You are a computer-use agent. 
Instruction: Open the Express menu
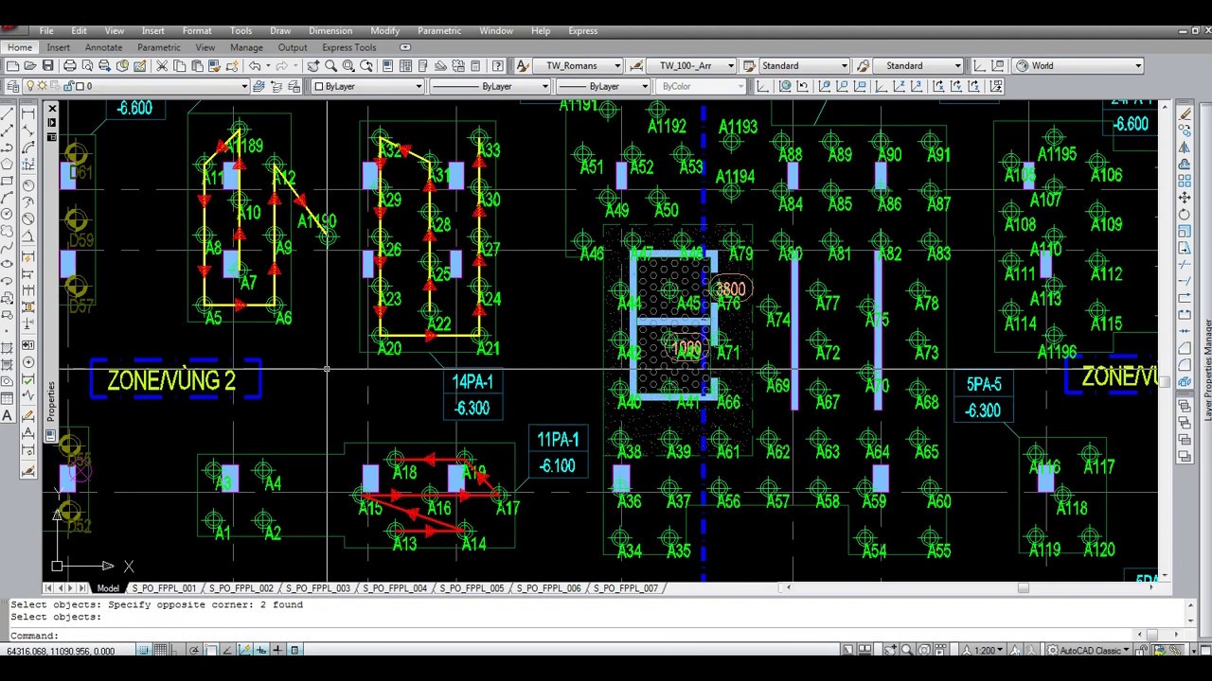[582, 31]
